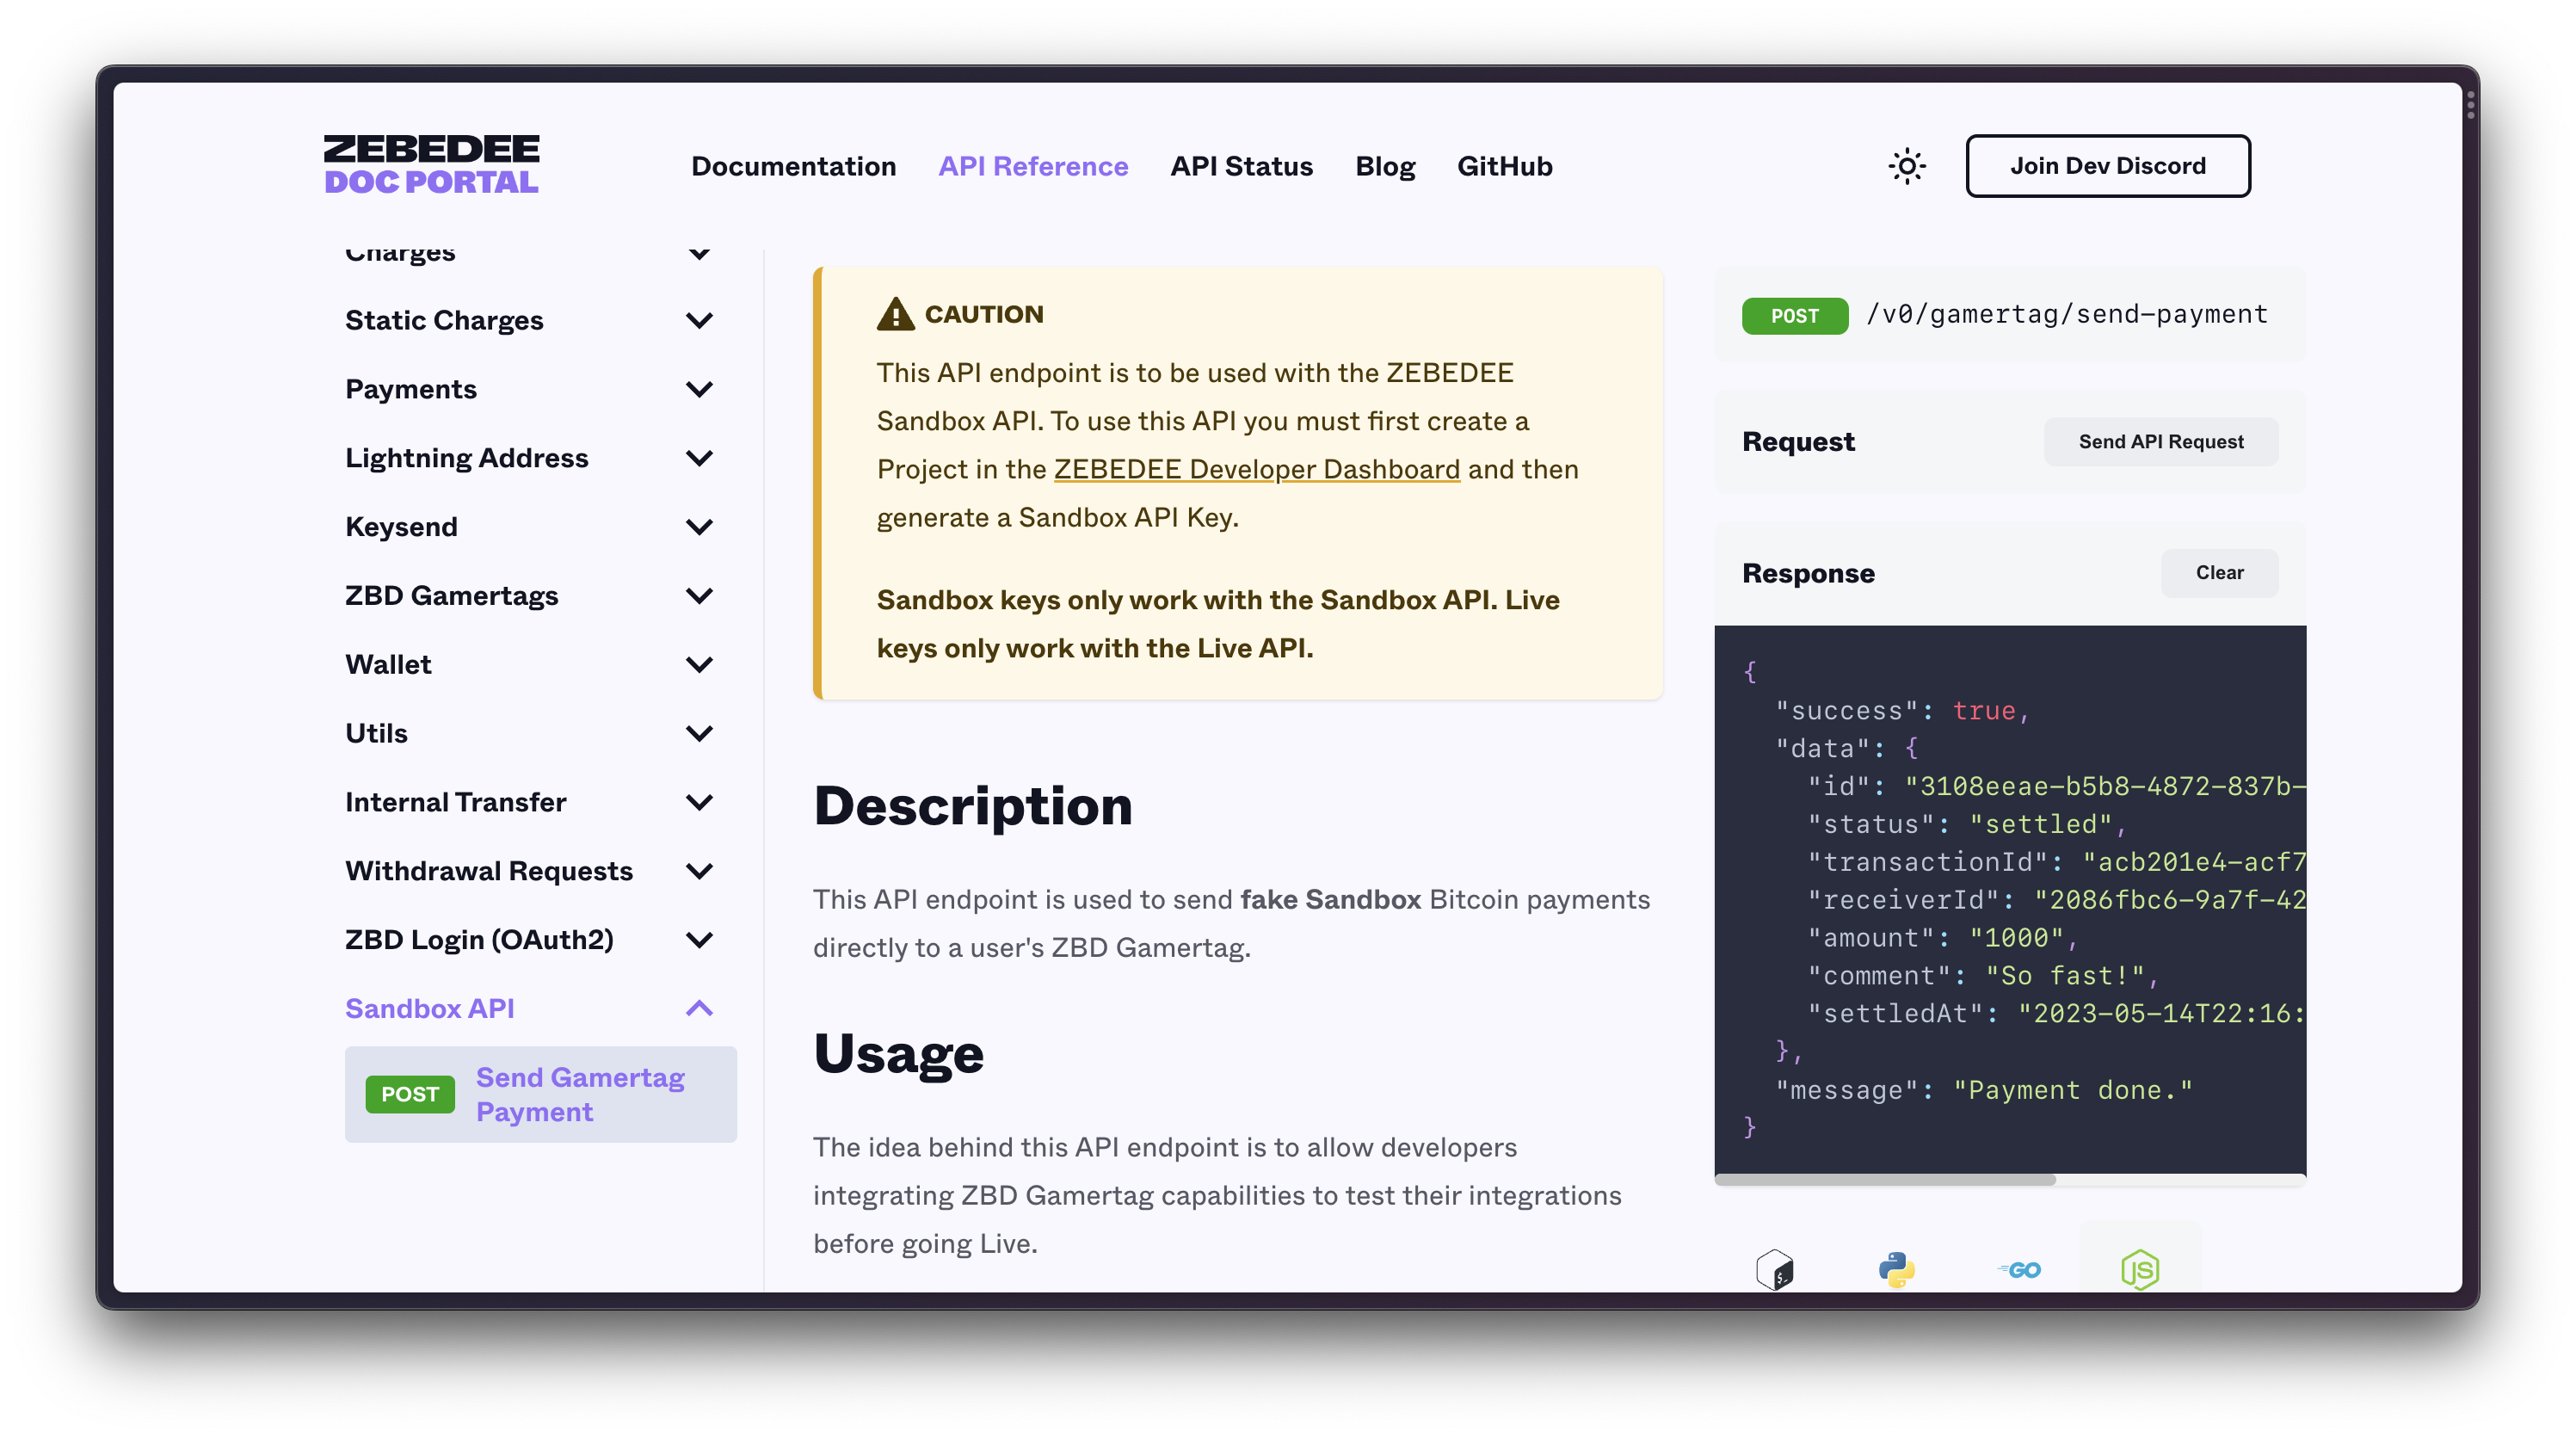2576x1437 pixels.
Task: Click the Static Charges sidebar label
Action: click(444, 320)
